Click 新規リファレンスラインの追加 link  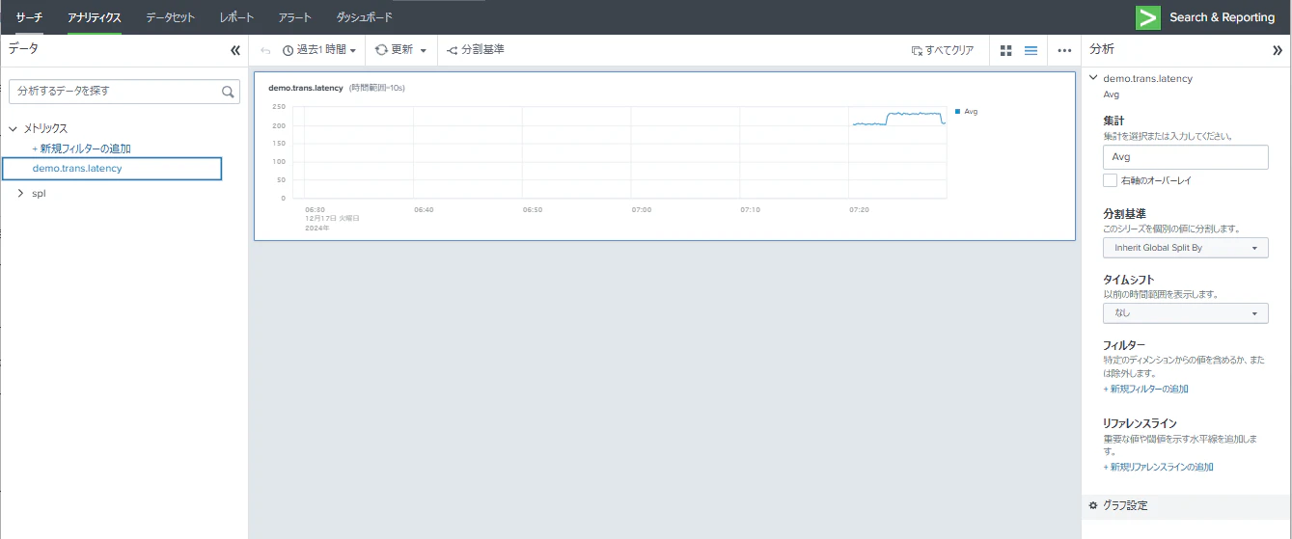pos(1158,467)
